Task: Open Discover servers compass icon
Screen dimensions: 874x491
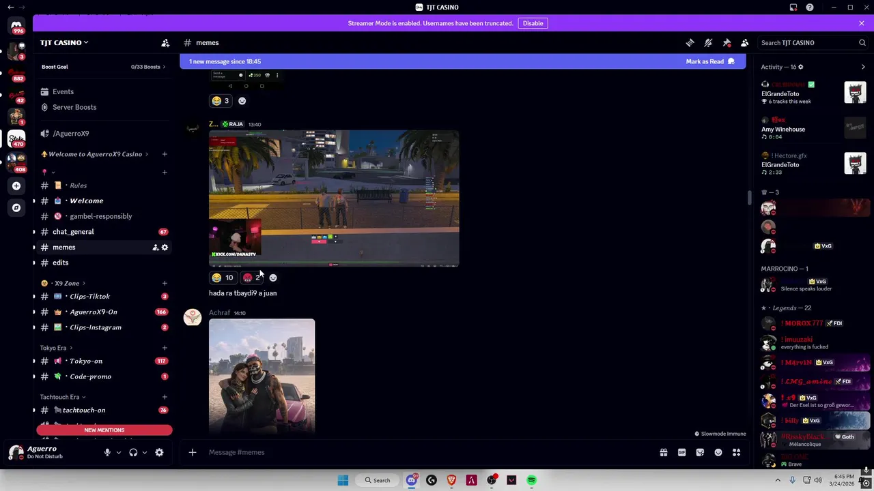Action: [x=16, y=207]
